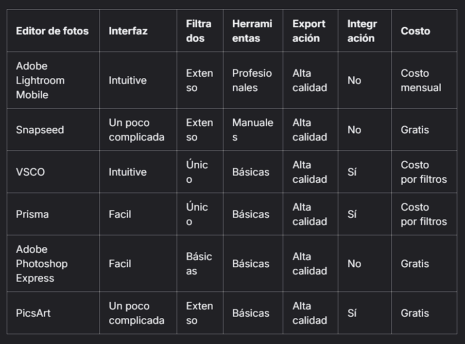The height and width of the screenshot is (344, 465).
Task: Click the "PicsArt" row name
Action: pyautogui.click(x=33, y=313)
